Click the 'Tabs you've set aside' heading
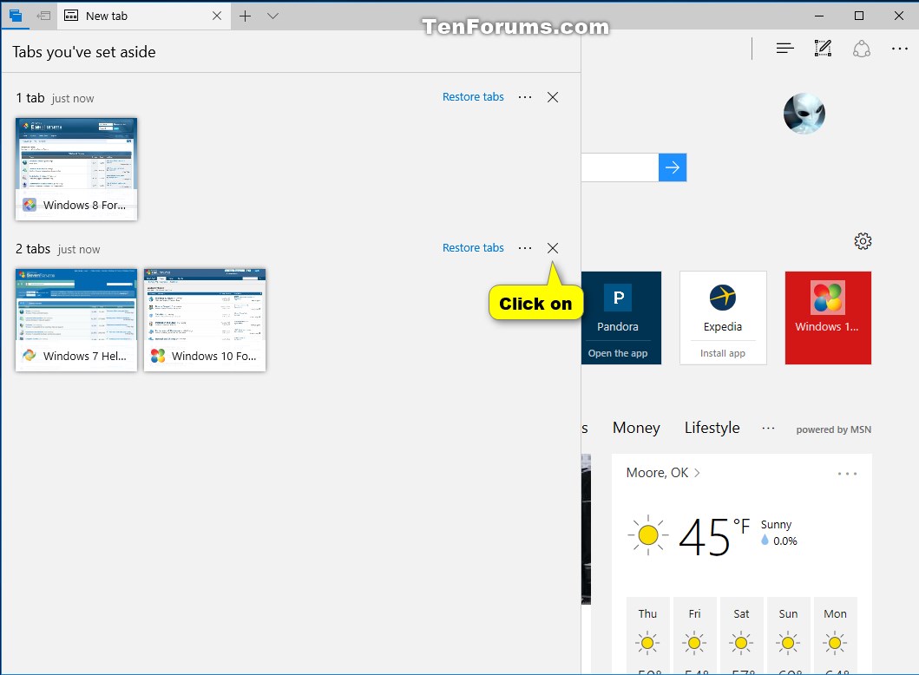Screen dimensions: 919x675 coord(84,52)
